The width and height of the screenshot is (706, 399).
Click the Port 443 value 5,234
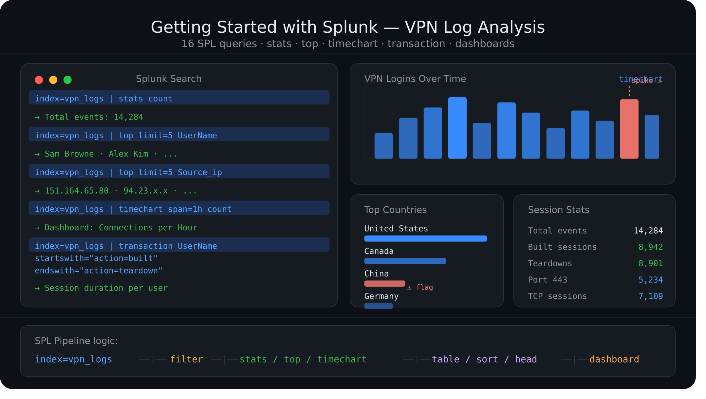click(x=650, y=280)
